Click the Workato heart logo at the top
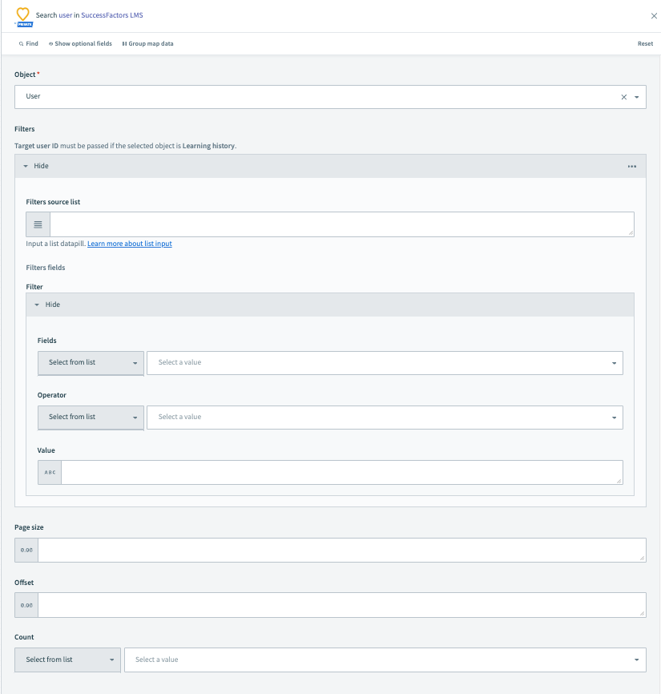The width and height of the screenshot is (661, 694). coord(23,14)
